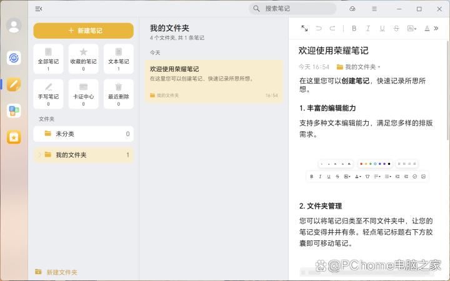This screenshot has height=281, width=450.
Task: Open the 最近删除 trash tile
Action: click(118, 94)
